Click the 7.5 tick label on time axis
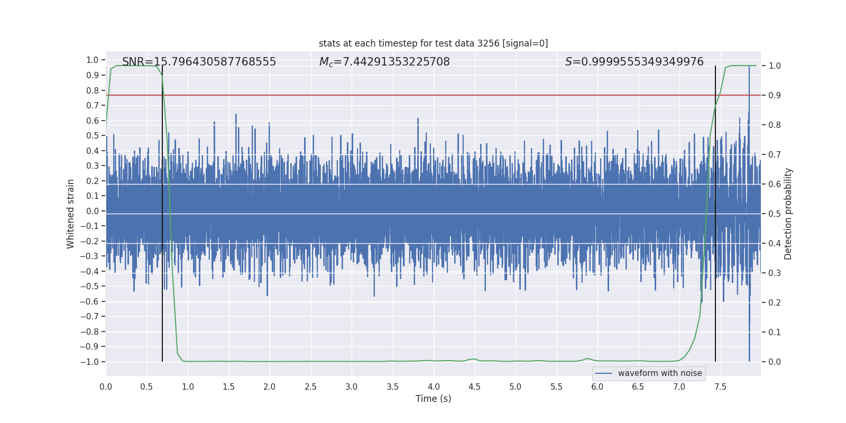 tap(720, 387)
